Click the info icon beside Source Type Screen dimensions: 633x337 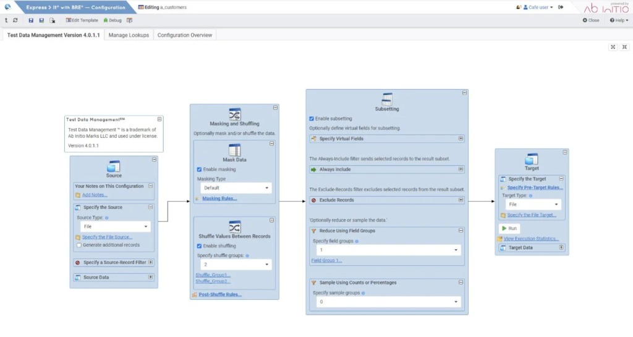106,218
